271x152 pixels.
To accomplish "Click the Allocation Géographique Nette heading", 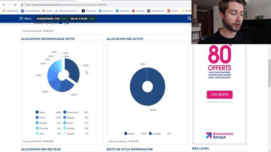I will click(48, 39).
